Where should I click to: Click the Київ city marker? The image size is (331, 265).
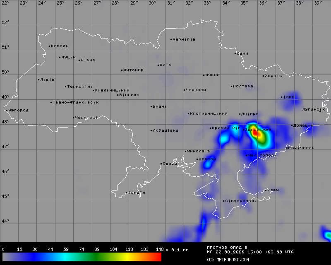[x=158, y=65]
